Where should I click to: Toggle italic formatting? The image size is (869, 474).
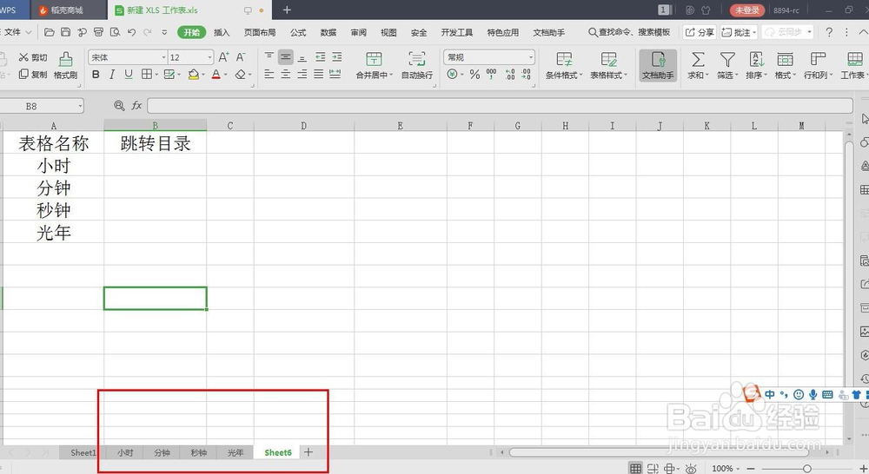tap(112, 74)
